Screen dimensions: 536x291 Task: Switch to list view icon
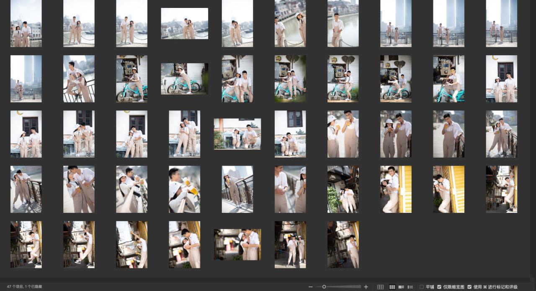410,287
